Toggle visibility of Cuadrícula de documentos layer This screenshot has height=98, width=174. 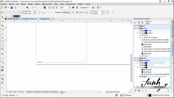click(140, 77)
